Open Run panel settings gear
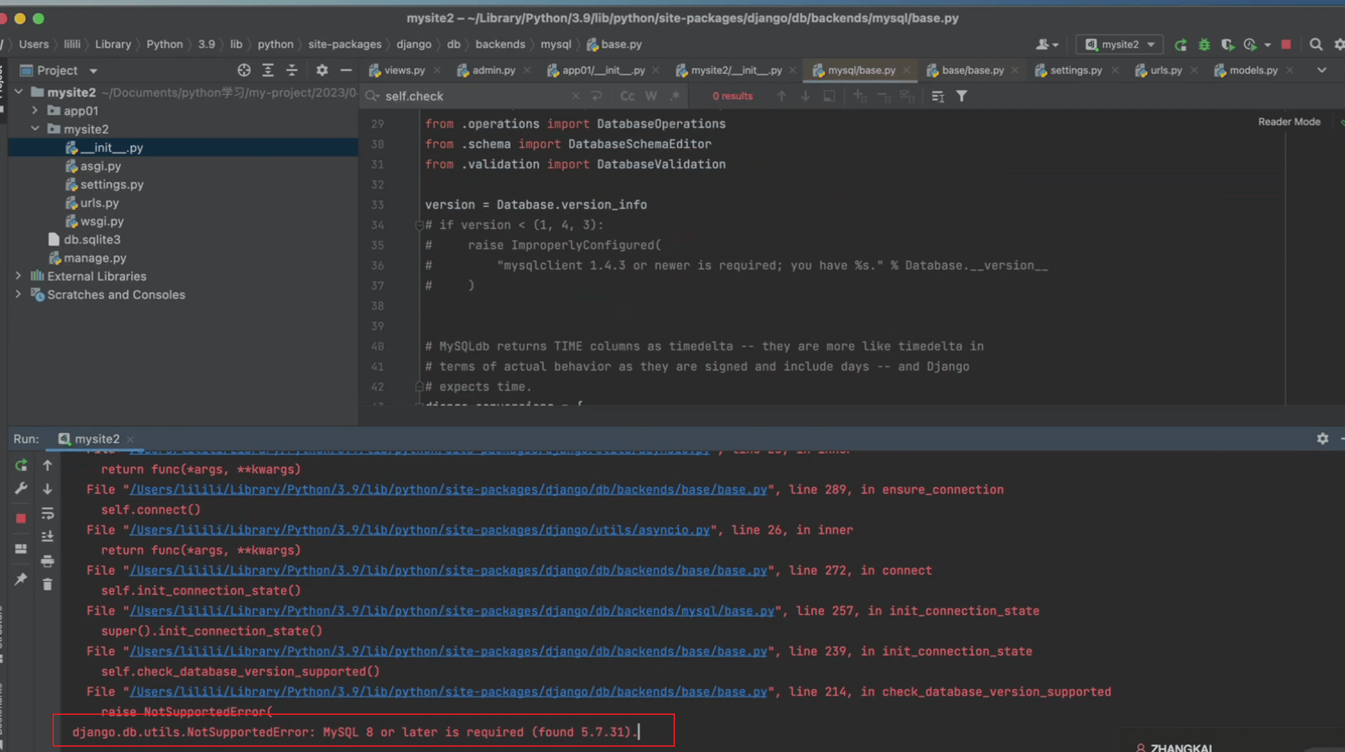The height and width of the screenshot is (752, 1345). click(1322, 439)
